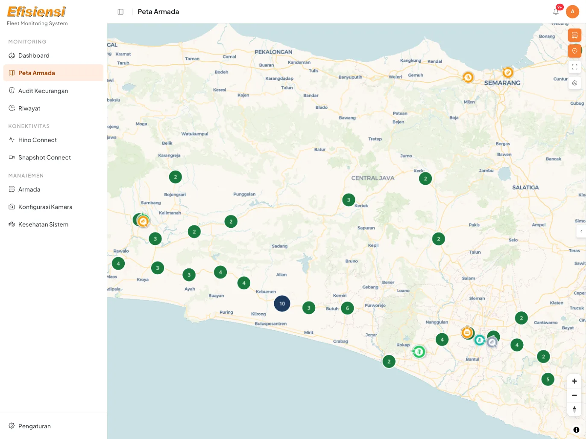
Task: Open the notifications bell
Action: pos(556,12)
